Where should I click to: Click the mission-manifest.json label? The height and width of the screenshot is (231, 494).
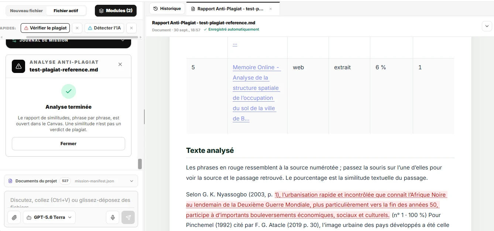click(x=94, y=181)
